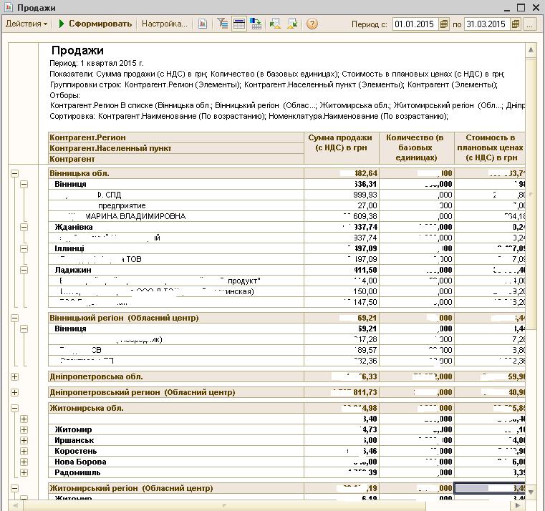Viewport: 545px width, 511px height.
Task: Collapse the Вінницька обл. region group
Action: [x=14, y=173]
